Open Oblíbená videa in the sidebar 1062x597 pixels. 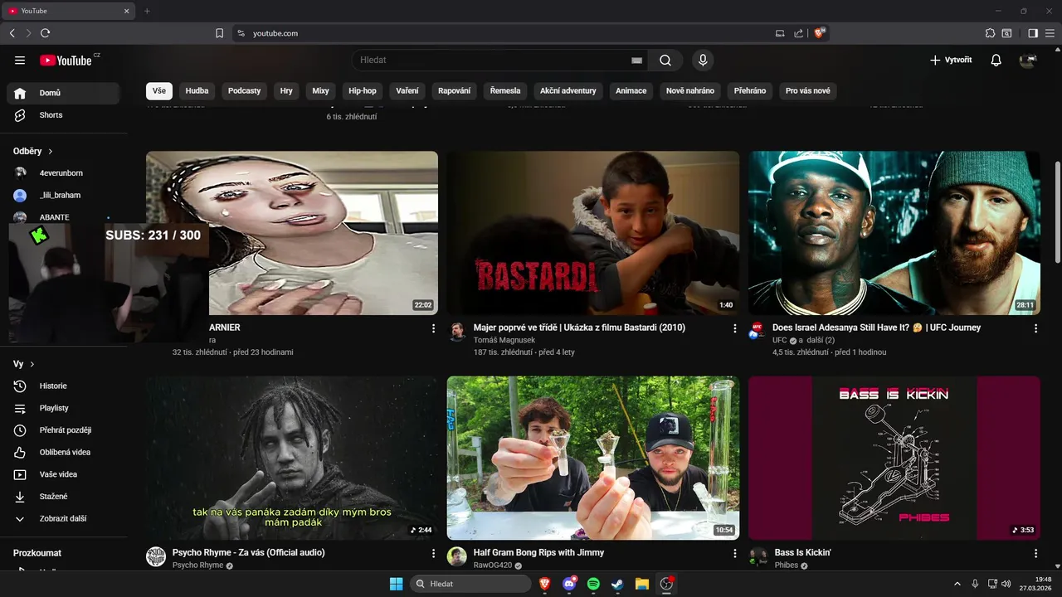point(63,452)
